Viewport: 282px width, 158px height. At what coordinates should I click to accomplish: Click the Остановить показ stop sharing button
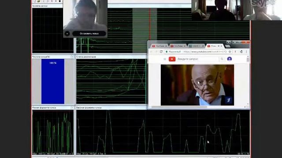89,33
